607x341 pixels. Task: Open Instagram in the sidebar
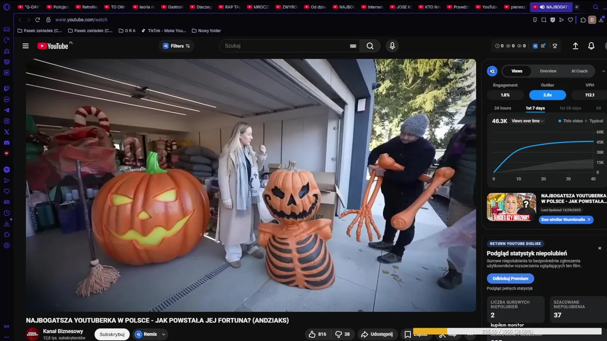click(x=7, y=121)
